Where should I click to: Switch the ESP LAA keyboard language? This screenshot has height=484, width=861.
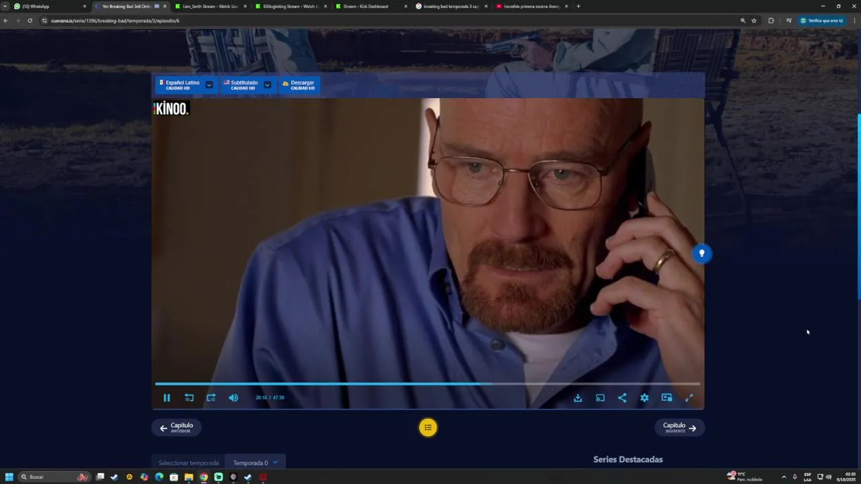coord(808,477)
